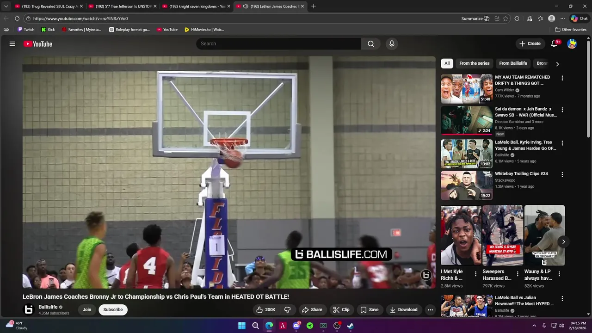Open the Windows Start menu

tap(242, 326)
